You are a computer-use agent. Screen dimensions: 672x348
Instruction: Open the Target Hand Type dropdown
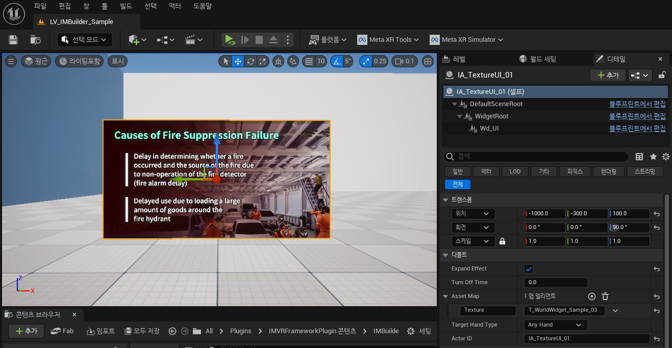[555, 325]
